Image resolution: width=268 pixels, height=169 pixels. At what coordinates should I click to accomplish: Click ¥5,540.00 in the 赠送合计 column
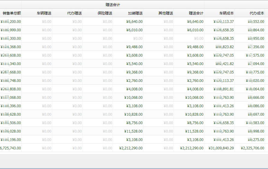tap(195, 64)
